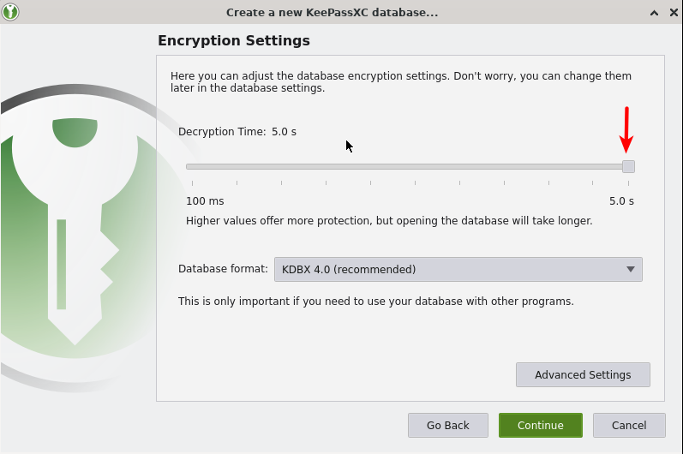
Task: Click the 100 ms minimum label
Action: tap(205, 201)
